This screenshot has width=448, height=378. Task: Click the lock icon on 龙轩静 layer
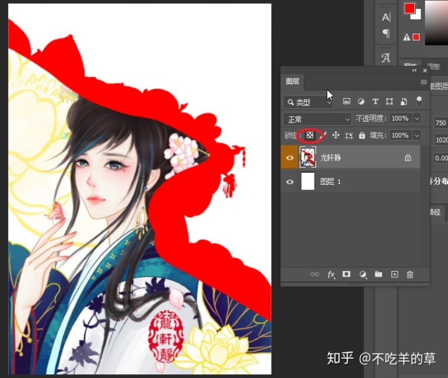coord(408,157)
